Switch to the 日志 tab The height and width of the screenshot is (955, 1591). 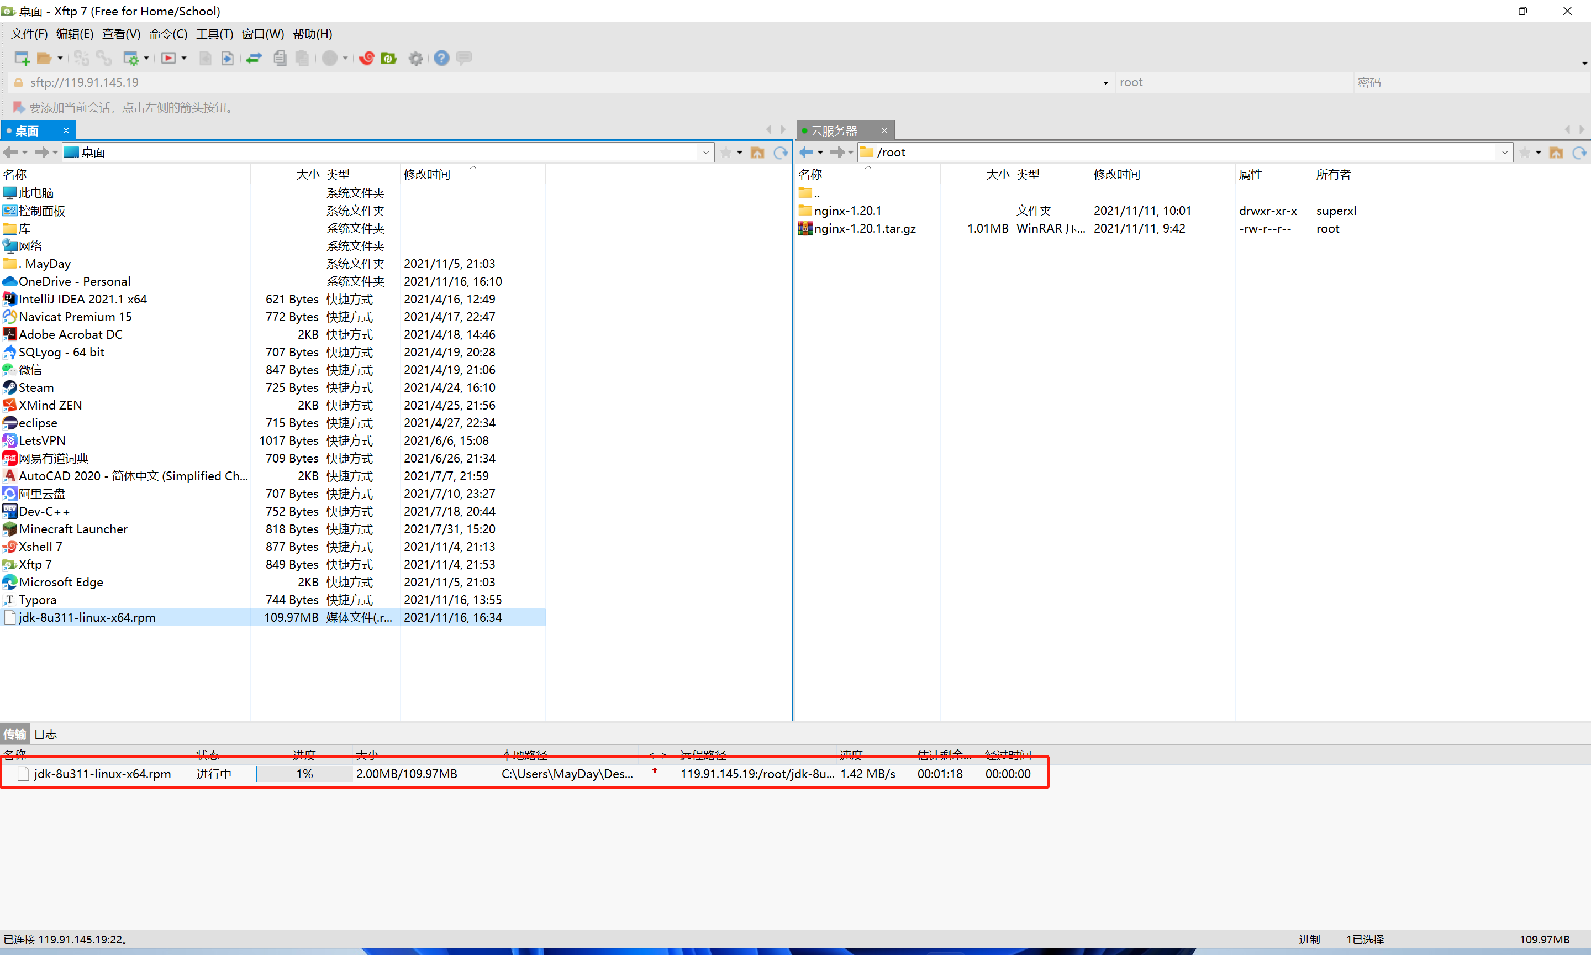(x=46, y=734)
